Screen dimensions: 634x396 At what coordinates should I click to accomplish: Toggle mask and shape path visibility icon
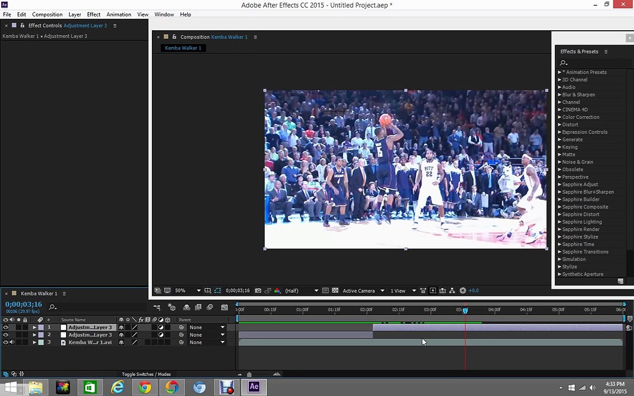pyautogui.click(x=217, y=290)
